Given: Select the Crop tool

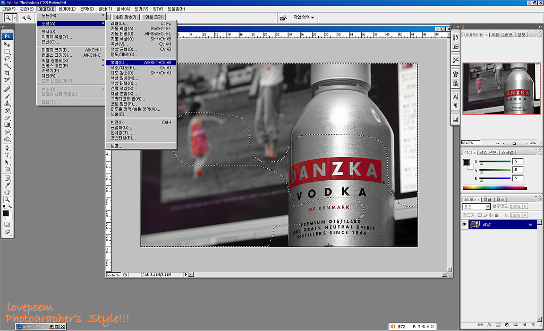Looking at the screenshot, I should coord(7,73).
